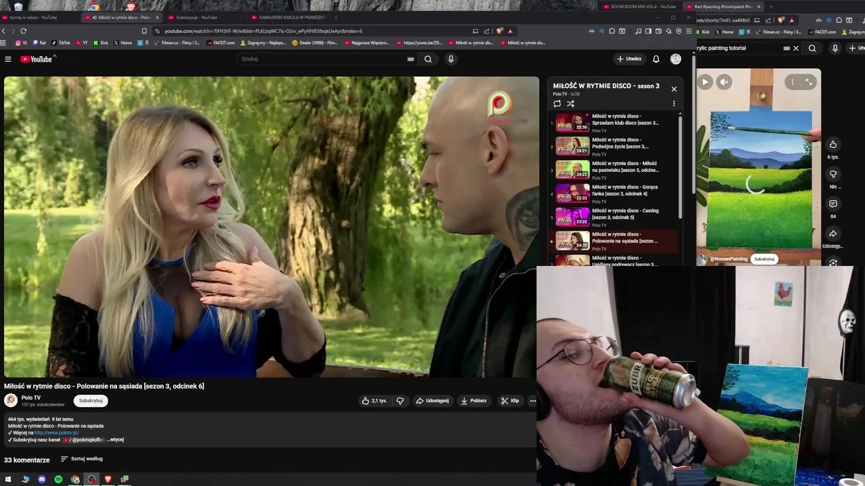Play the Shorts video in right window
Screen dimensions: 865x486
click(705, 82)
